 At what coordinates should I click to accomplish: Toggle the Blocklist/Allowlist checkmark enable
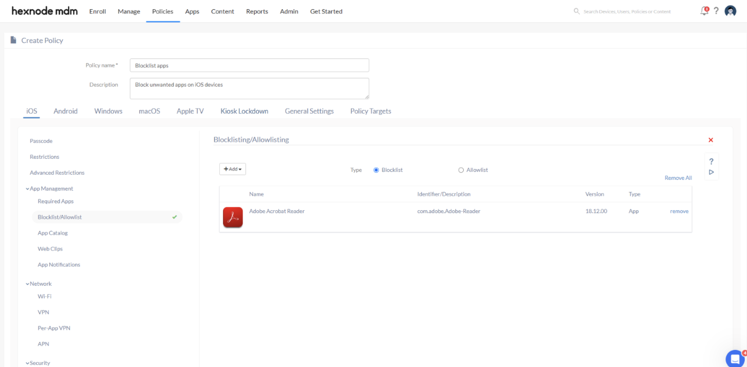point(176,217)
